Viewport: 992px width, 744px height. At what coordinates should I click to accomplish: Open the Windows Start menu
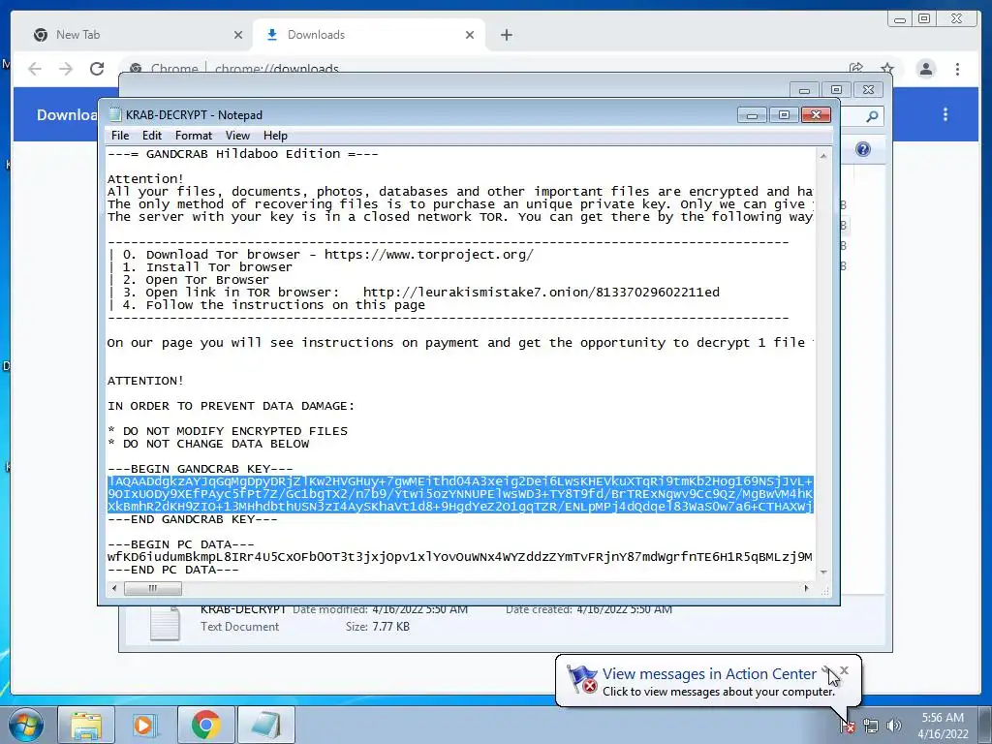coord(26,725)
